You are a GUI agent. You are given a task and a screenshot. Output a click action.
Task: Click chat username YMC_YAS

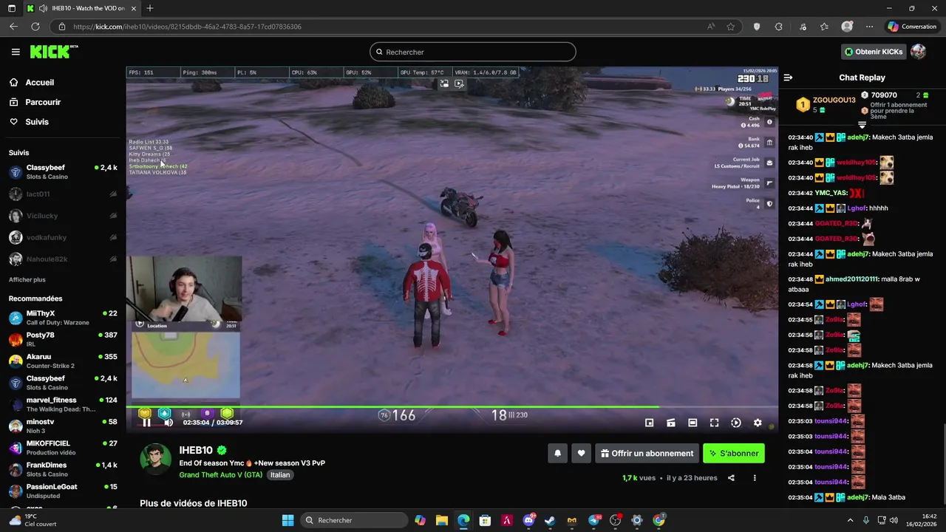[831, 193]
